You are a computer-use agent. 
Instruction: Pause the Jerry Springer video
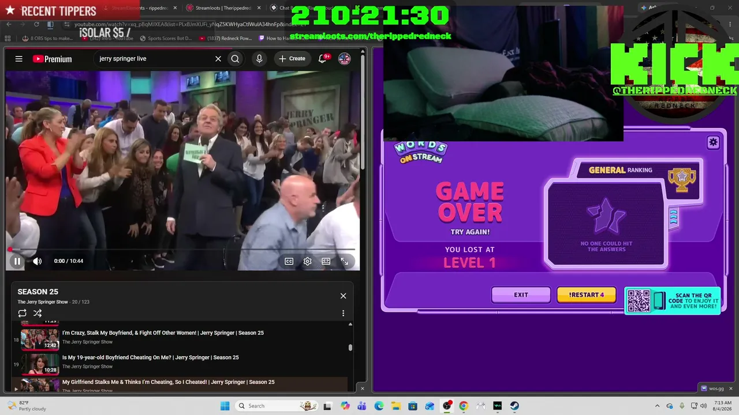tap(17, 261)
